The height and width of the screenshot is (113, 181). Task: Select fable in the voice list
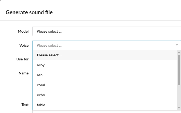[41, 105]
